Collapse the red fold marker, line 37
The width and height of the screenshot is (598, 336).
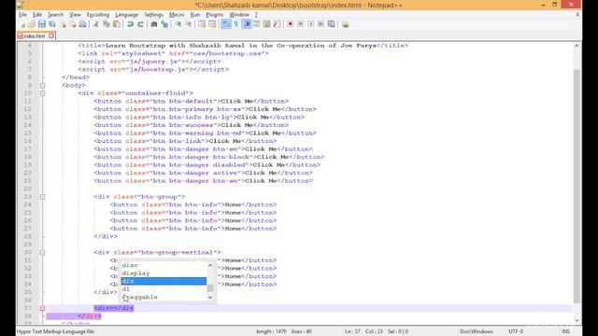coord(42,308)
